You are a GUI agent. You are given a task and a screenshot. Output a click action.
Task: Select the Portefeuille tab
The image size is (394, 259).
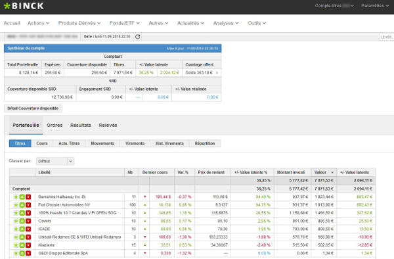click(x=26, y=125)
